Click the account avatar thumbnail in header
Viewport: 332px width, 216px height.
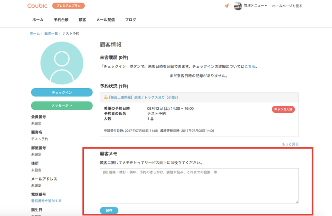[238, 6]
